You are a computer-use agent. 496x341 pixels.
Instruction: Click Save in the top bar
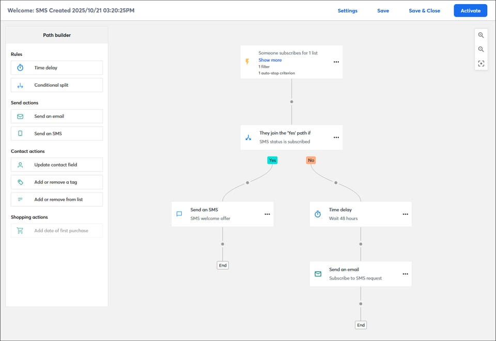[x=383, y=11]
